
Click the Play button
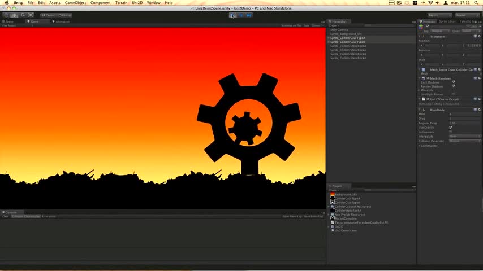232,15
